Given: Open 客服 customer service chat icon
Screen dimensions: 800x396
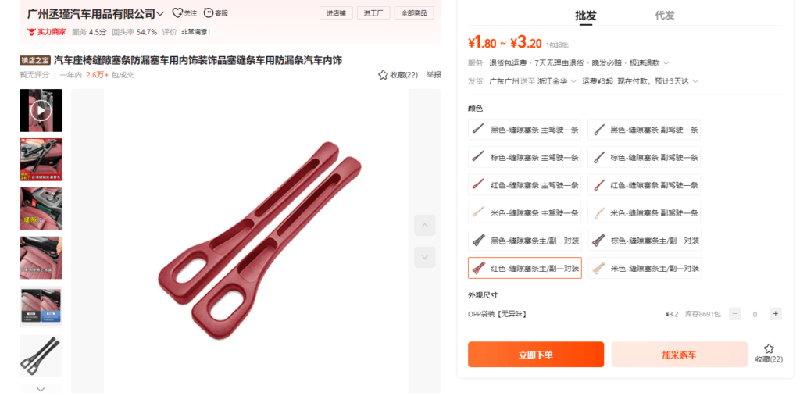Looking at the screenshot, I should (208, 12).
